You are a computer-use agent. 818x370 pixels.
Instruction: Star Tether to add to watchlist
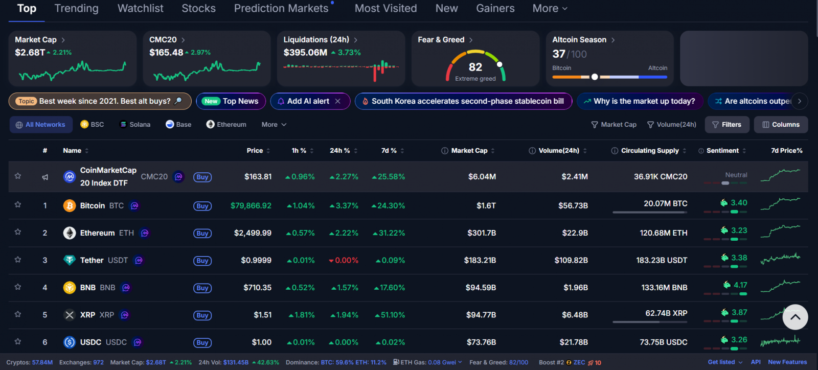[x=18, y=260]
